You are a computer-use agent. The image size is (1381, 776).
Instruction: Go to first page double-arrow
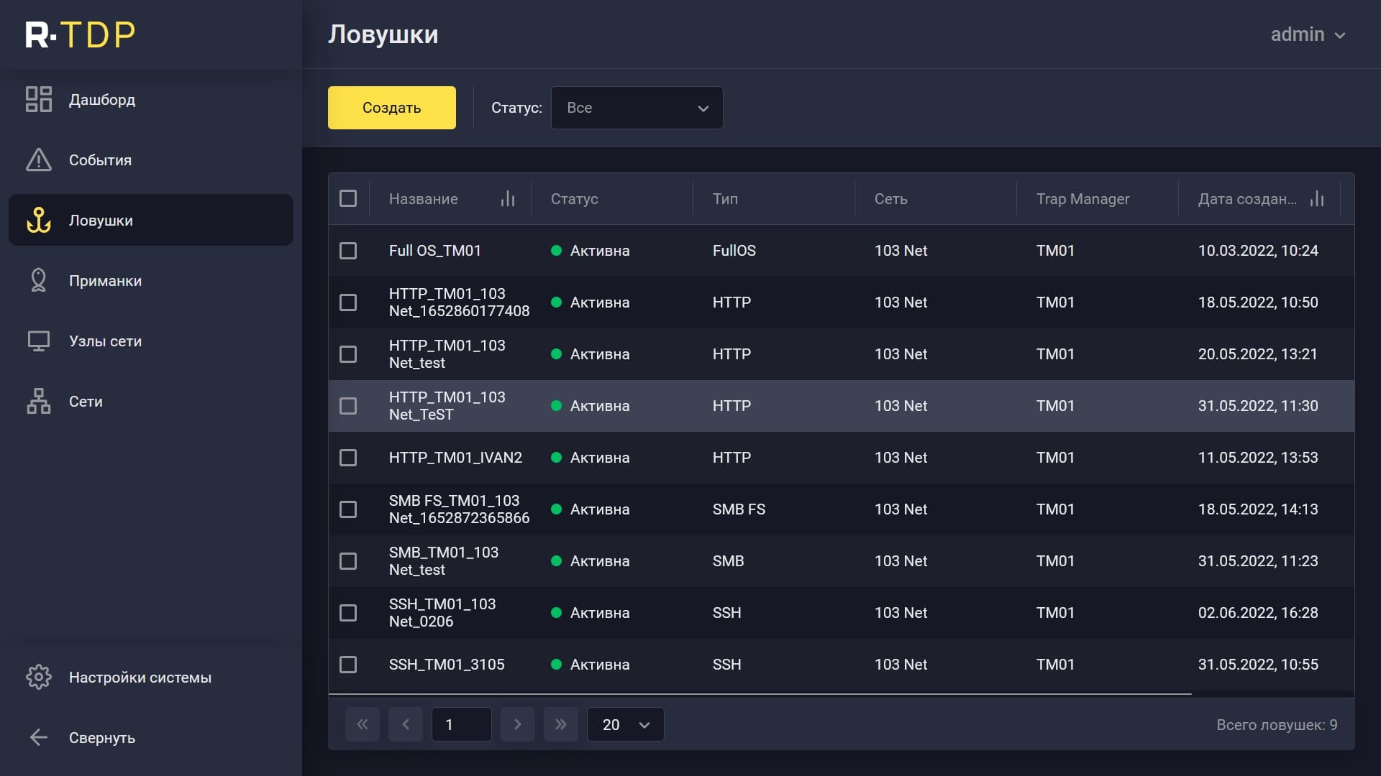click(x=363, y=724)
